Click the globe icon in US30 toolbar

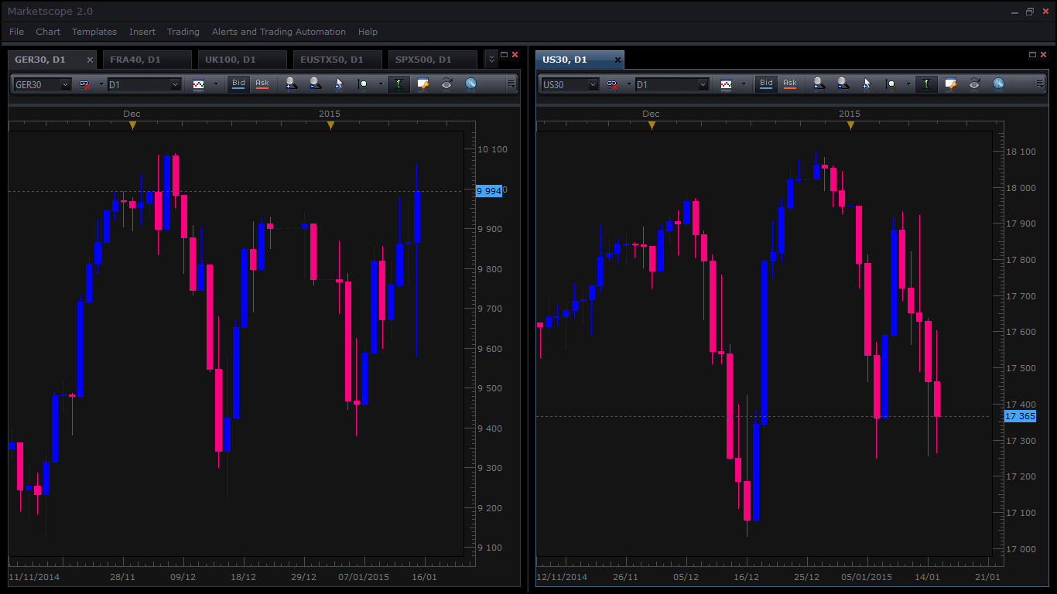(x=998, y=84)
